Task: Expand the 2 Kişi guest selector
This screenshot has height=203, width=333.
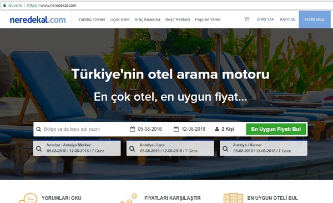Action: [225, 129]
